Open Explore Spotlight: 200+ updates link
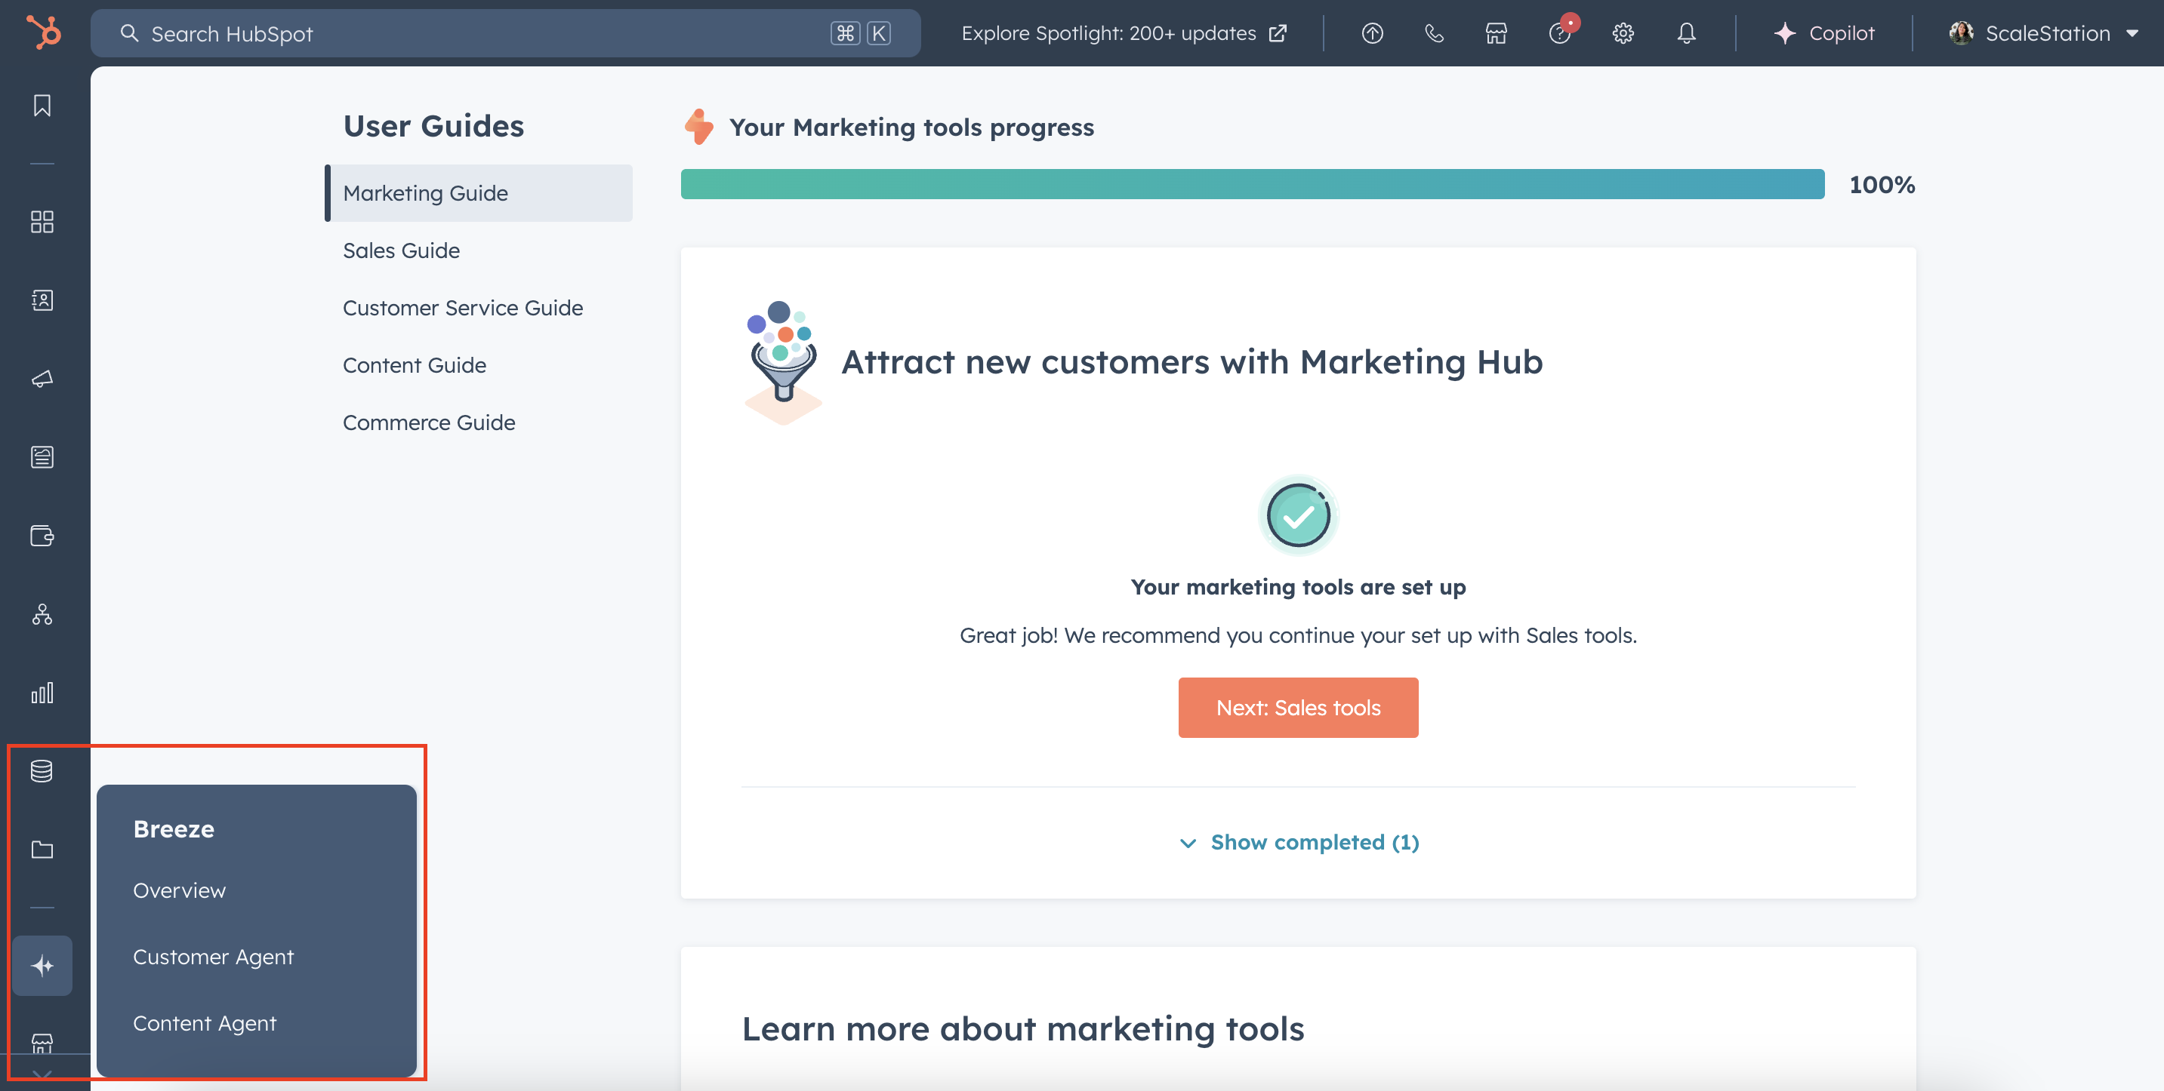This screenshot has height=1091, width=2164. tap(1125, 32)
